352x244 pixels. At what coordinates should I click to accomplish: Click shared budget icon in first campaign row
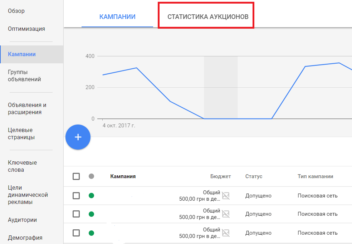pyautogui.click(x=225, y=196)
